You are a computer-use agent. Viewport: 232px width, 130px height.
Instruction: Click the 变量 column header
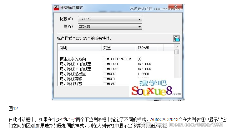[119, 48]
